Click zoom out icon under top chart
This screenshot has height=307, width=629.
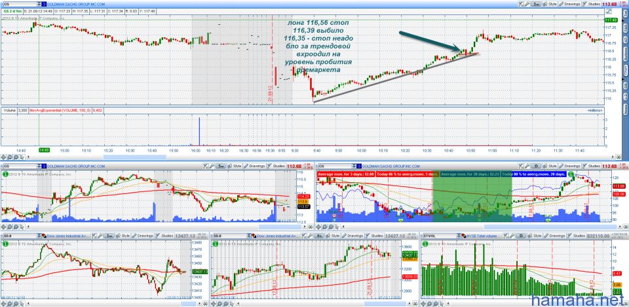click(16, 157)
